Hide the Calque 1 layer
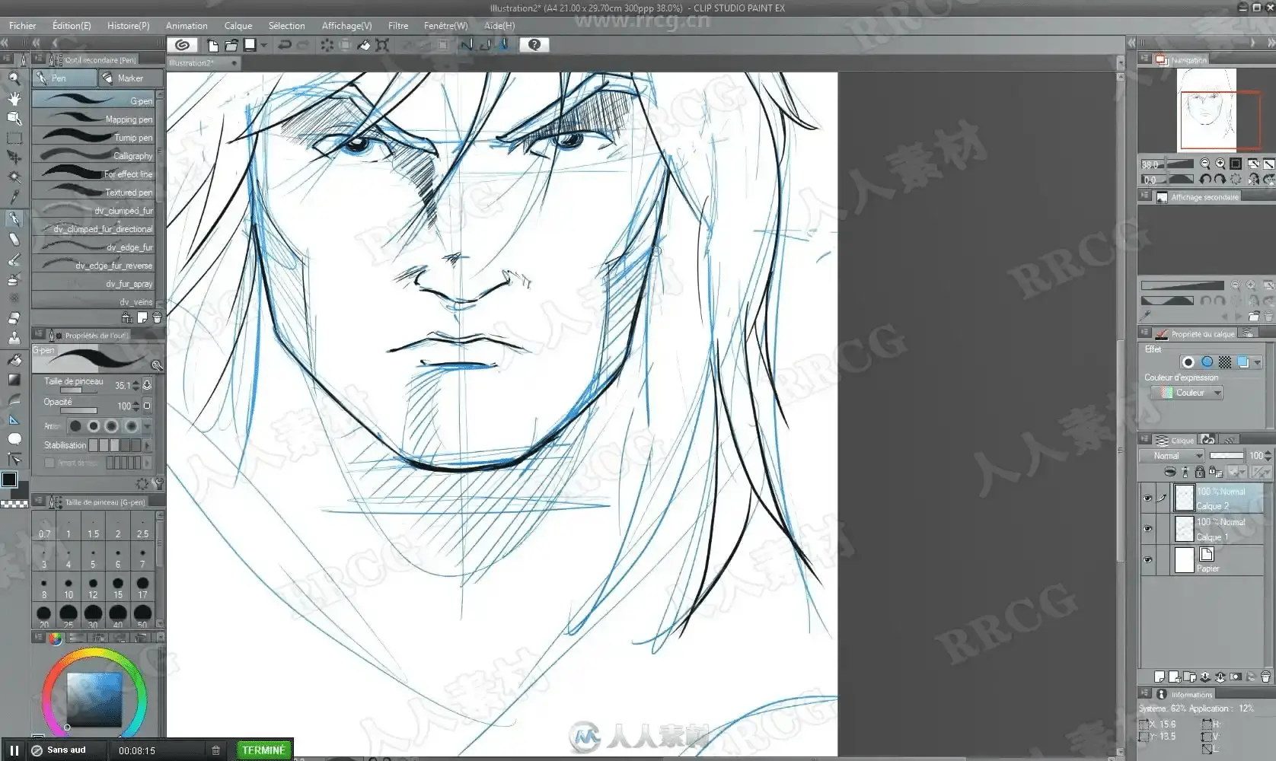 1147,529
